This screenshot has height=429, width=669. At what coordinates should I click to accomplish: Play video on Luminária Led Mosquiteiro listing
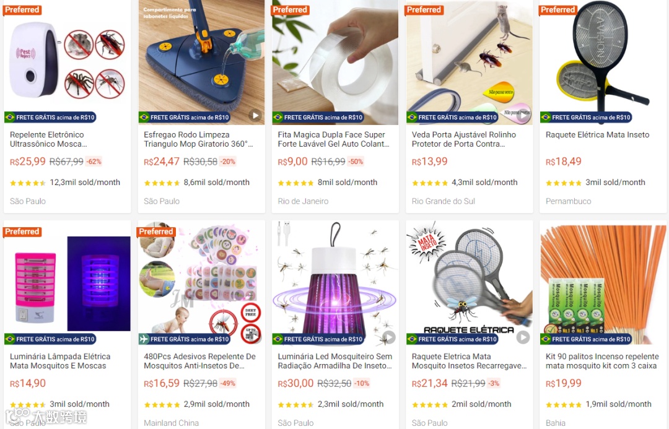tap(388, 337)
